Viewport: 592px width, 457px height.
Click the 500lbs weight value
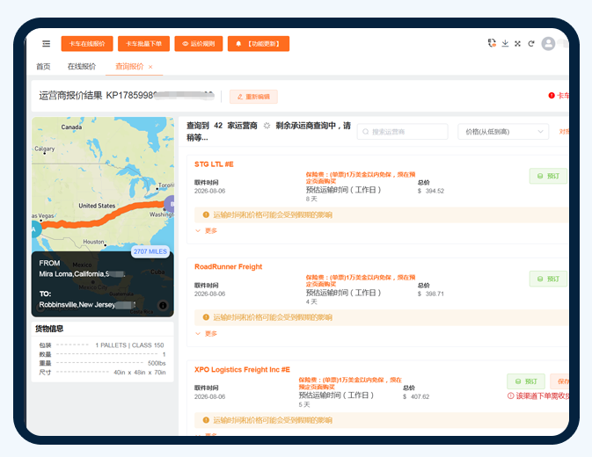click(157, 364)
